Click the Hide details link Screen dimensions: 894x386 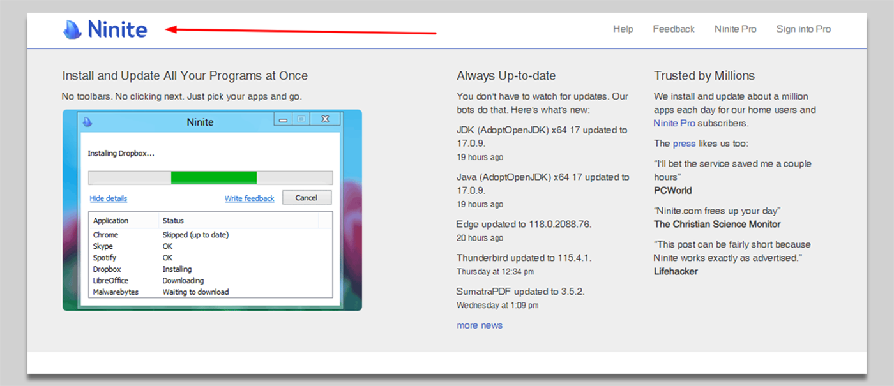[x=108, y=198]
